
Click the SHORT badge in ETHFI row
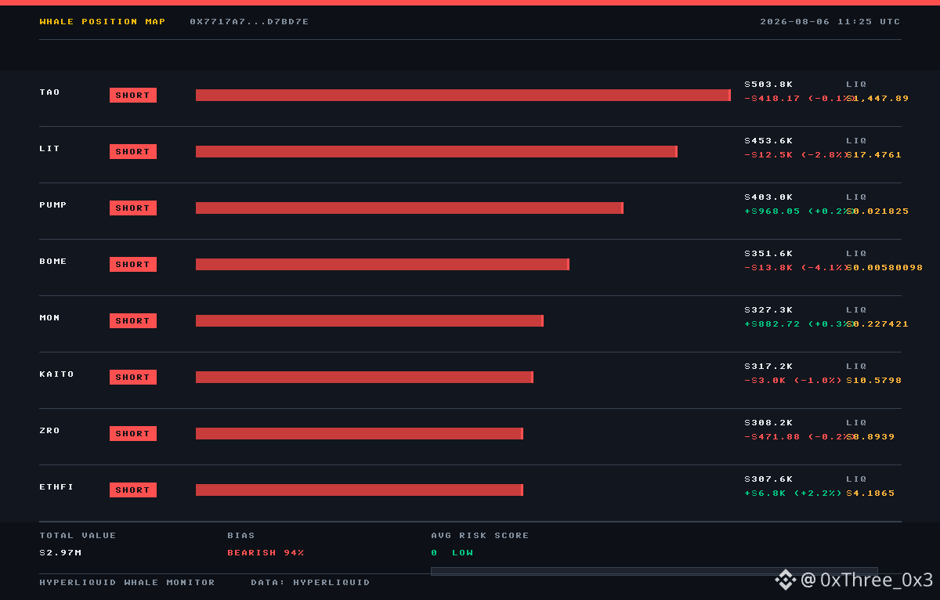(133, 490)
